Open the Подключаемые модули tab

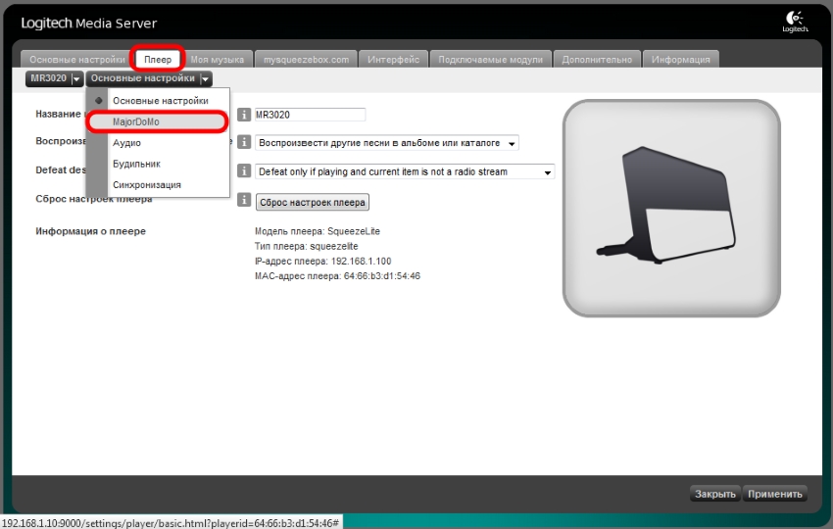click(x=490, y=60)
